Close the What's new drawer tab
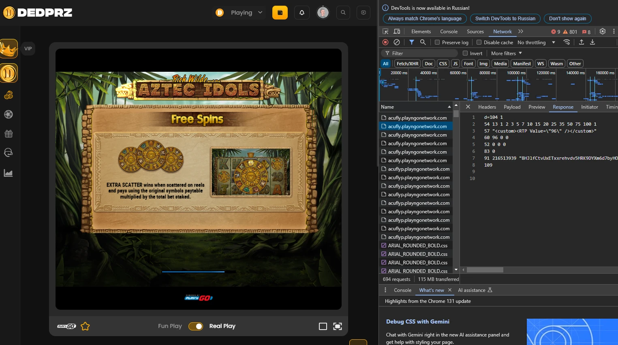The height and width of the screenshot is (345, 618). [450, 290]
